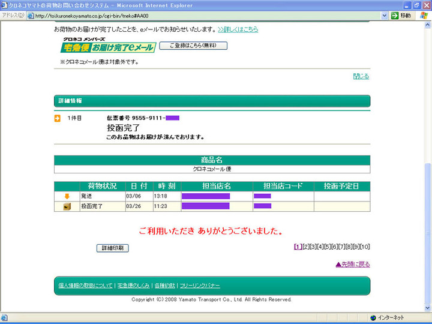Open フリーリンクバナー footer link
Image resolution: width=432 pixels, height=324 pixels.
click(x=200, y=286)
